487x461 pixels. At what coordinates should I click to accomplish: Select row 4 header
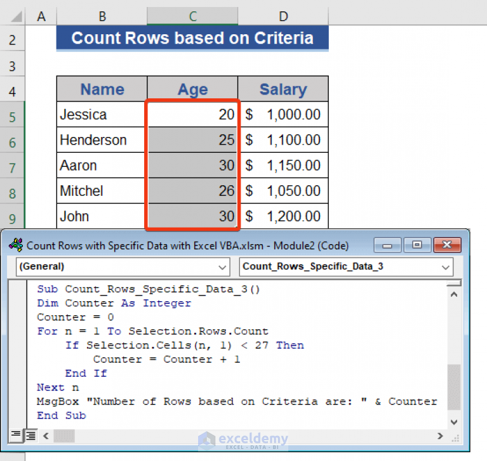coord(13,89)
